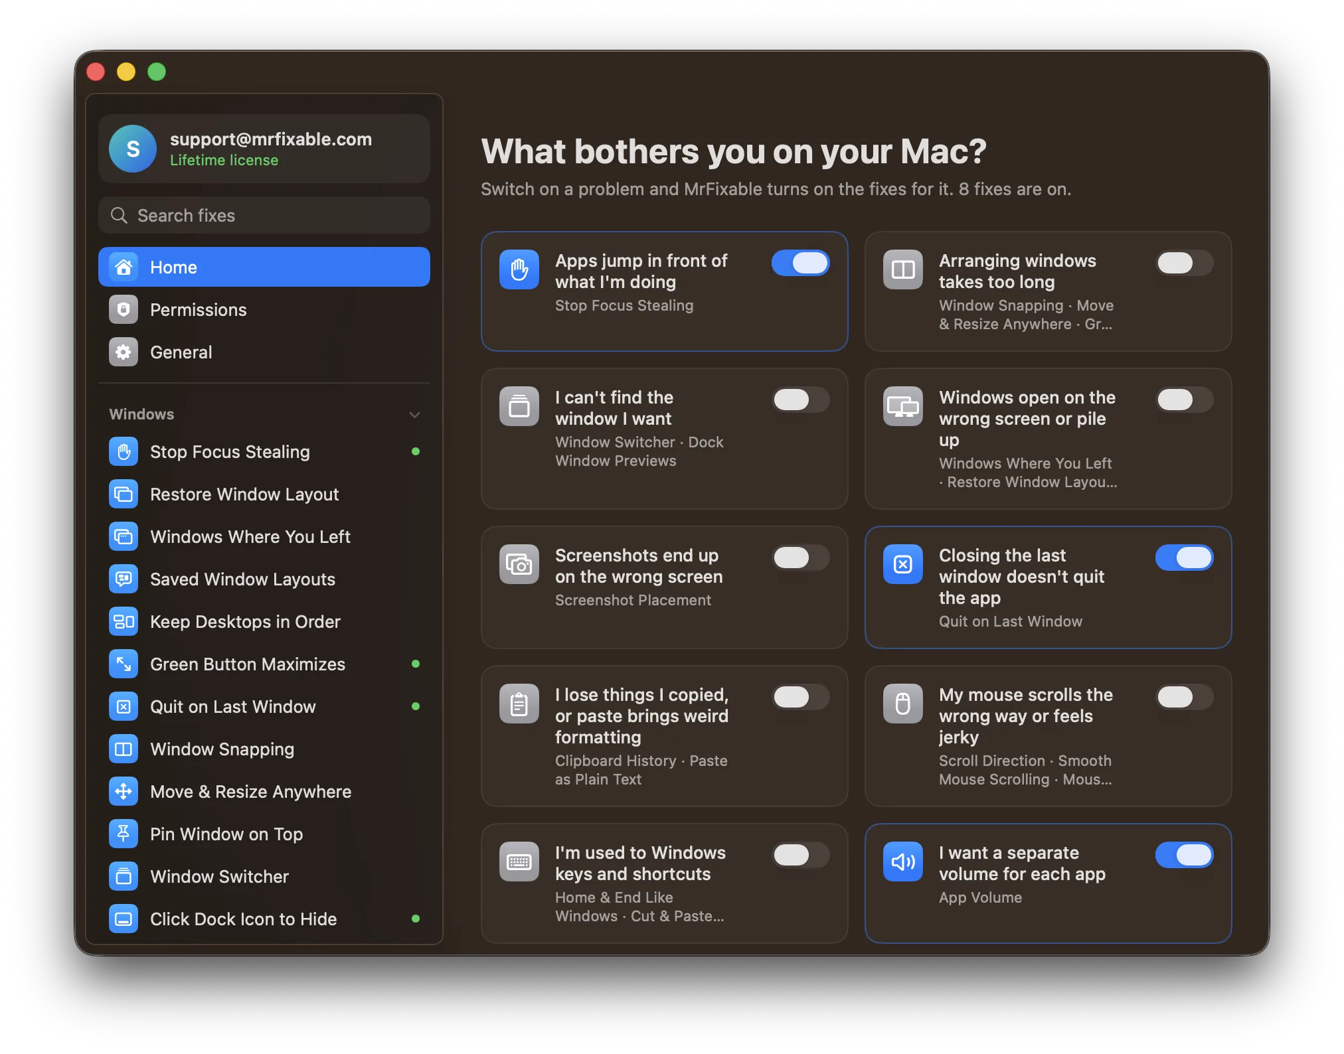Click the clipboard icon on the copied things card
This screenshot has height=1054, width=1344.
click(x=519, y=704)
